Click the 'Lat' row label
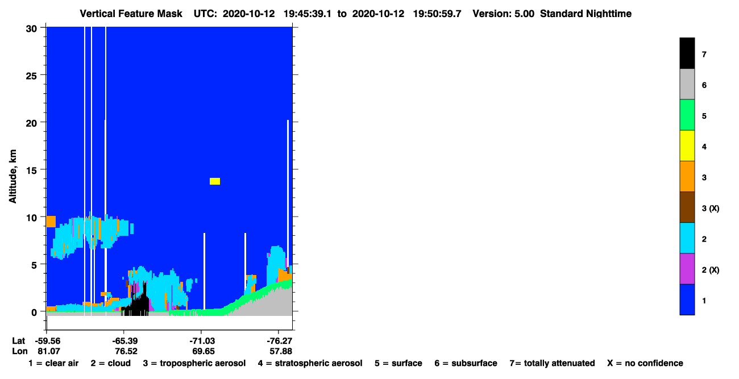The width and height of the screenshot is (739, 379). [x=19, y=341]
